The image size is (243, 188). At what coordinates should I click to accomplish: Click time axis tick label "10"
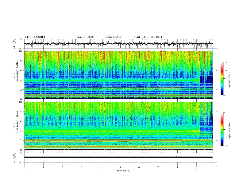(216, 167)
